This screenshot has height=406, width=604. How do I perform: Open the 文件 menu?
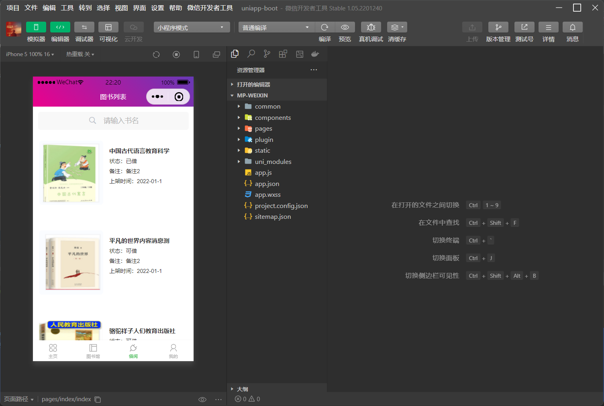31,8
